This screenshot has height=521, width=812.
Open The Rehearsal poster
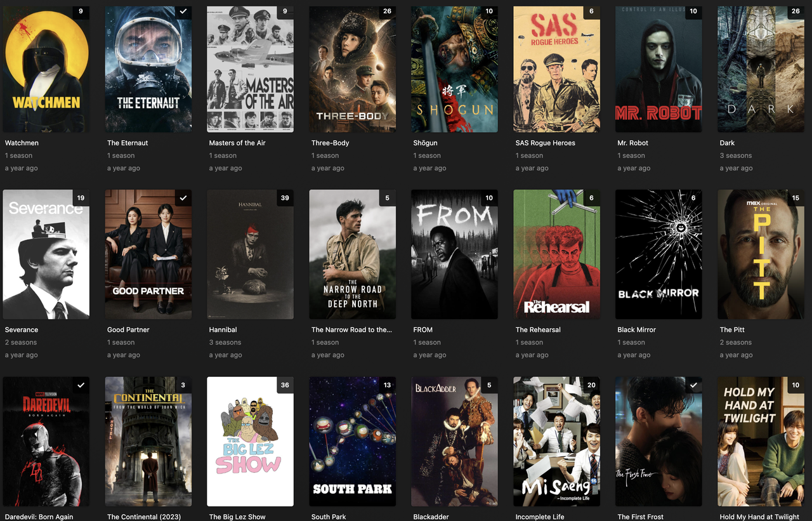coord(557,254)
